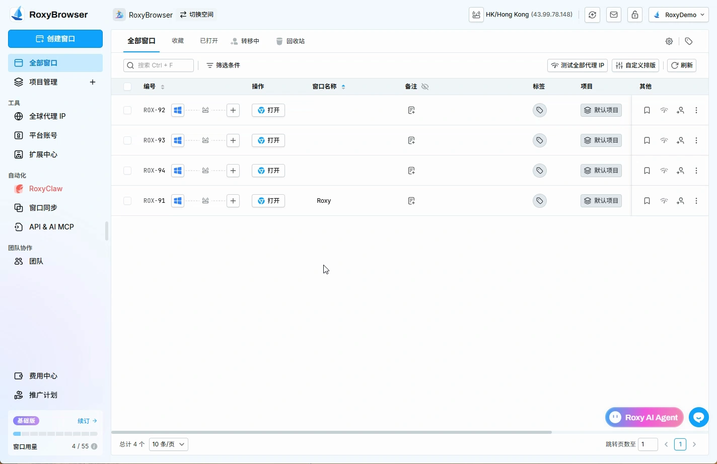Add a tag to window ROX-91
This screenshot has height=464, width=717.
click(539, 201)
